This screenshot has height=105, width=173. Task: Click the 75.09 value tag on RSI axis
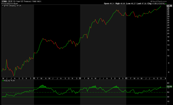[169, 87]
